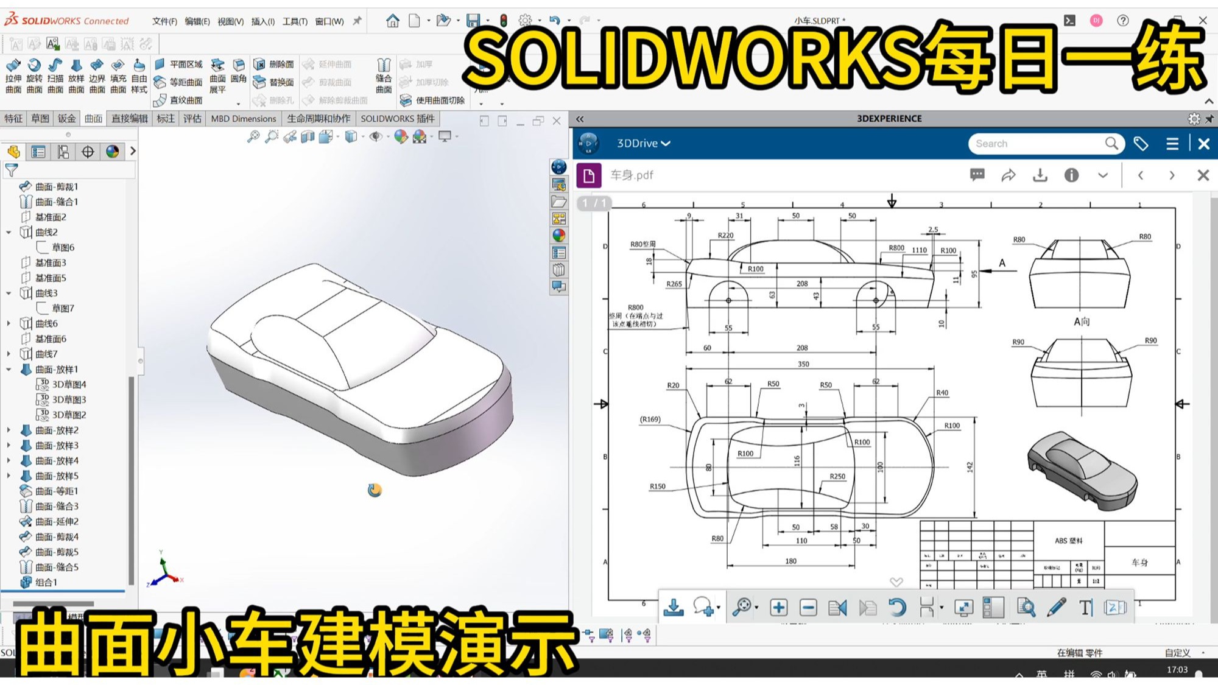Select the Swept Surface (扫描曲面) tool

pyautogui.click(x=55, y=76)
